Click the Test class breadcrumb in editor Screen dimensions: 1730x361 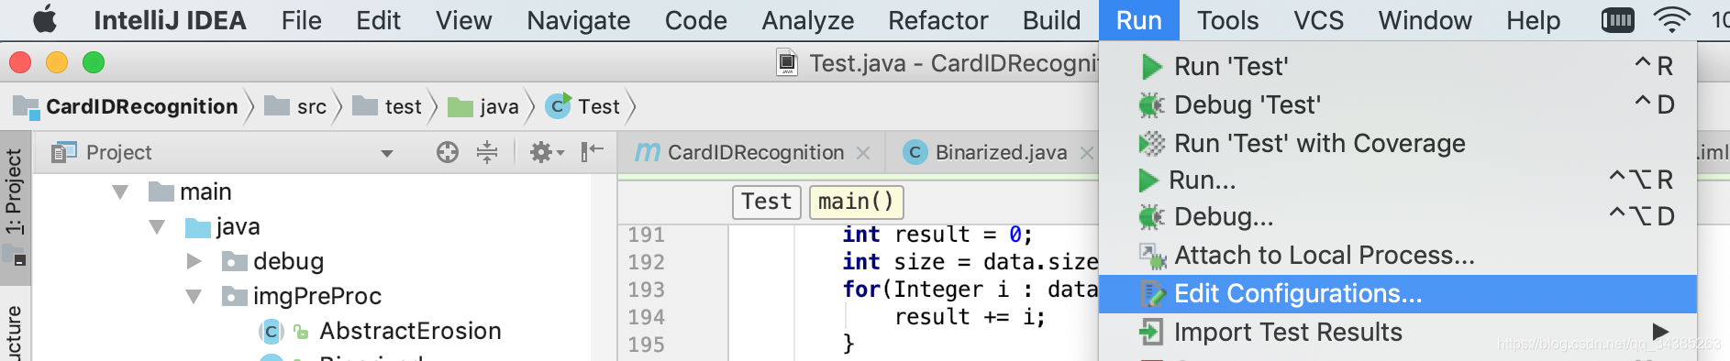(767, 202)
